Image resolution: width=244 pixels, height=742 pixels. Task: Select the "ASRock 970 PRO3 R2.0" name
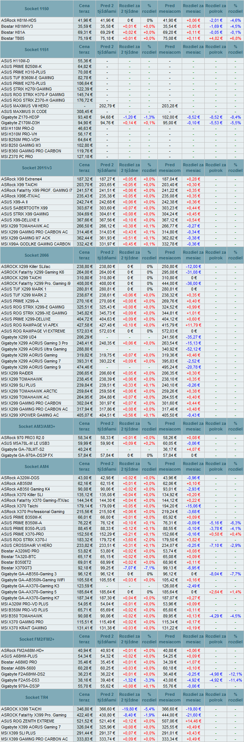coord(22,438)
